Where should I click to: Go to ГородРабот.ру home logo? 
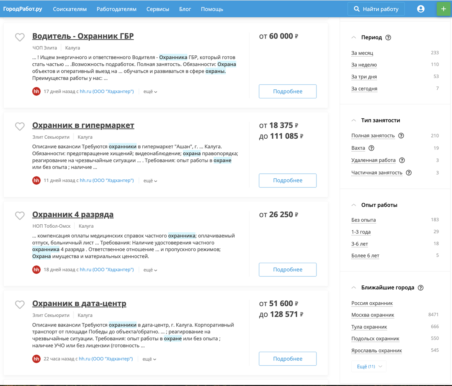coord(23,9)
